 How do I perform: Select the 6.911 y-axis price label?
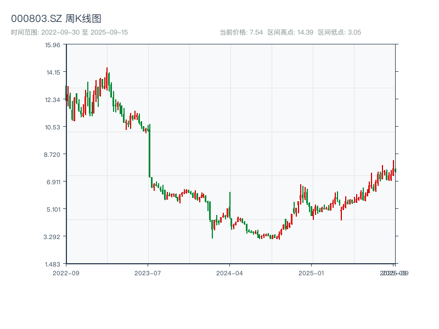[53, 181]
